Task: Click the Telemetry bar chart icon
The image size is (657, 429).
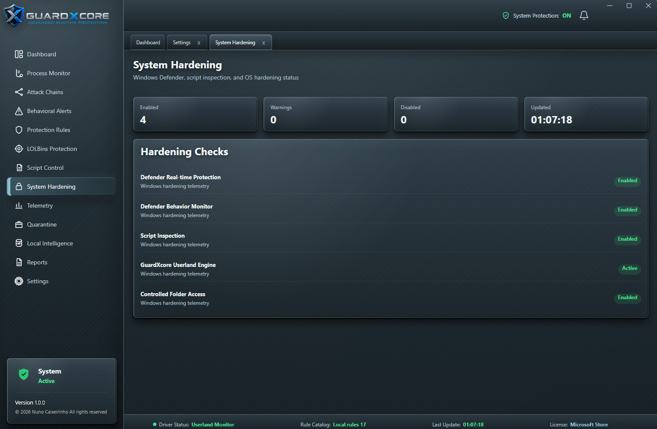Action: tap(19, 205)
